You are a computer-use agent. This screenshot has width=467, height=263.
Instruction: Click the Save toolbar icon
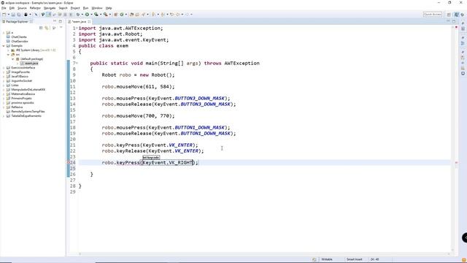13,15
